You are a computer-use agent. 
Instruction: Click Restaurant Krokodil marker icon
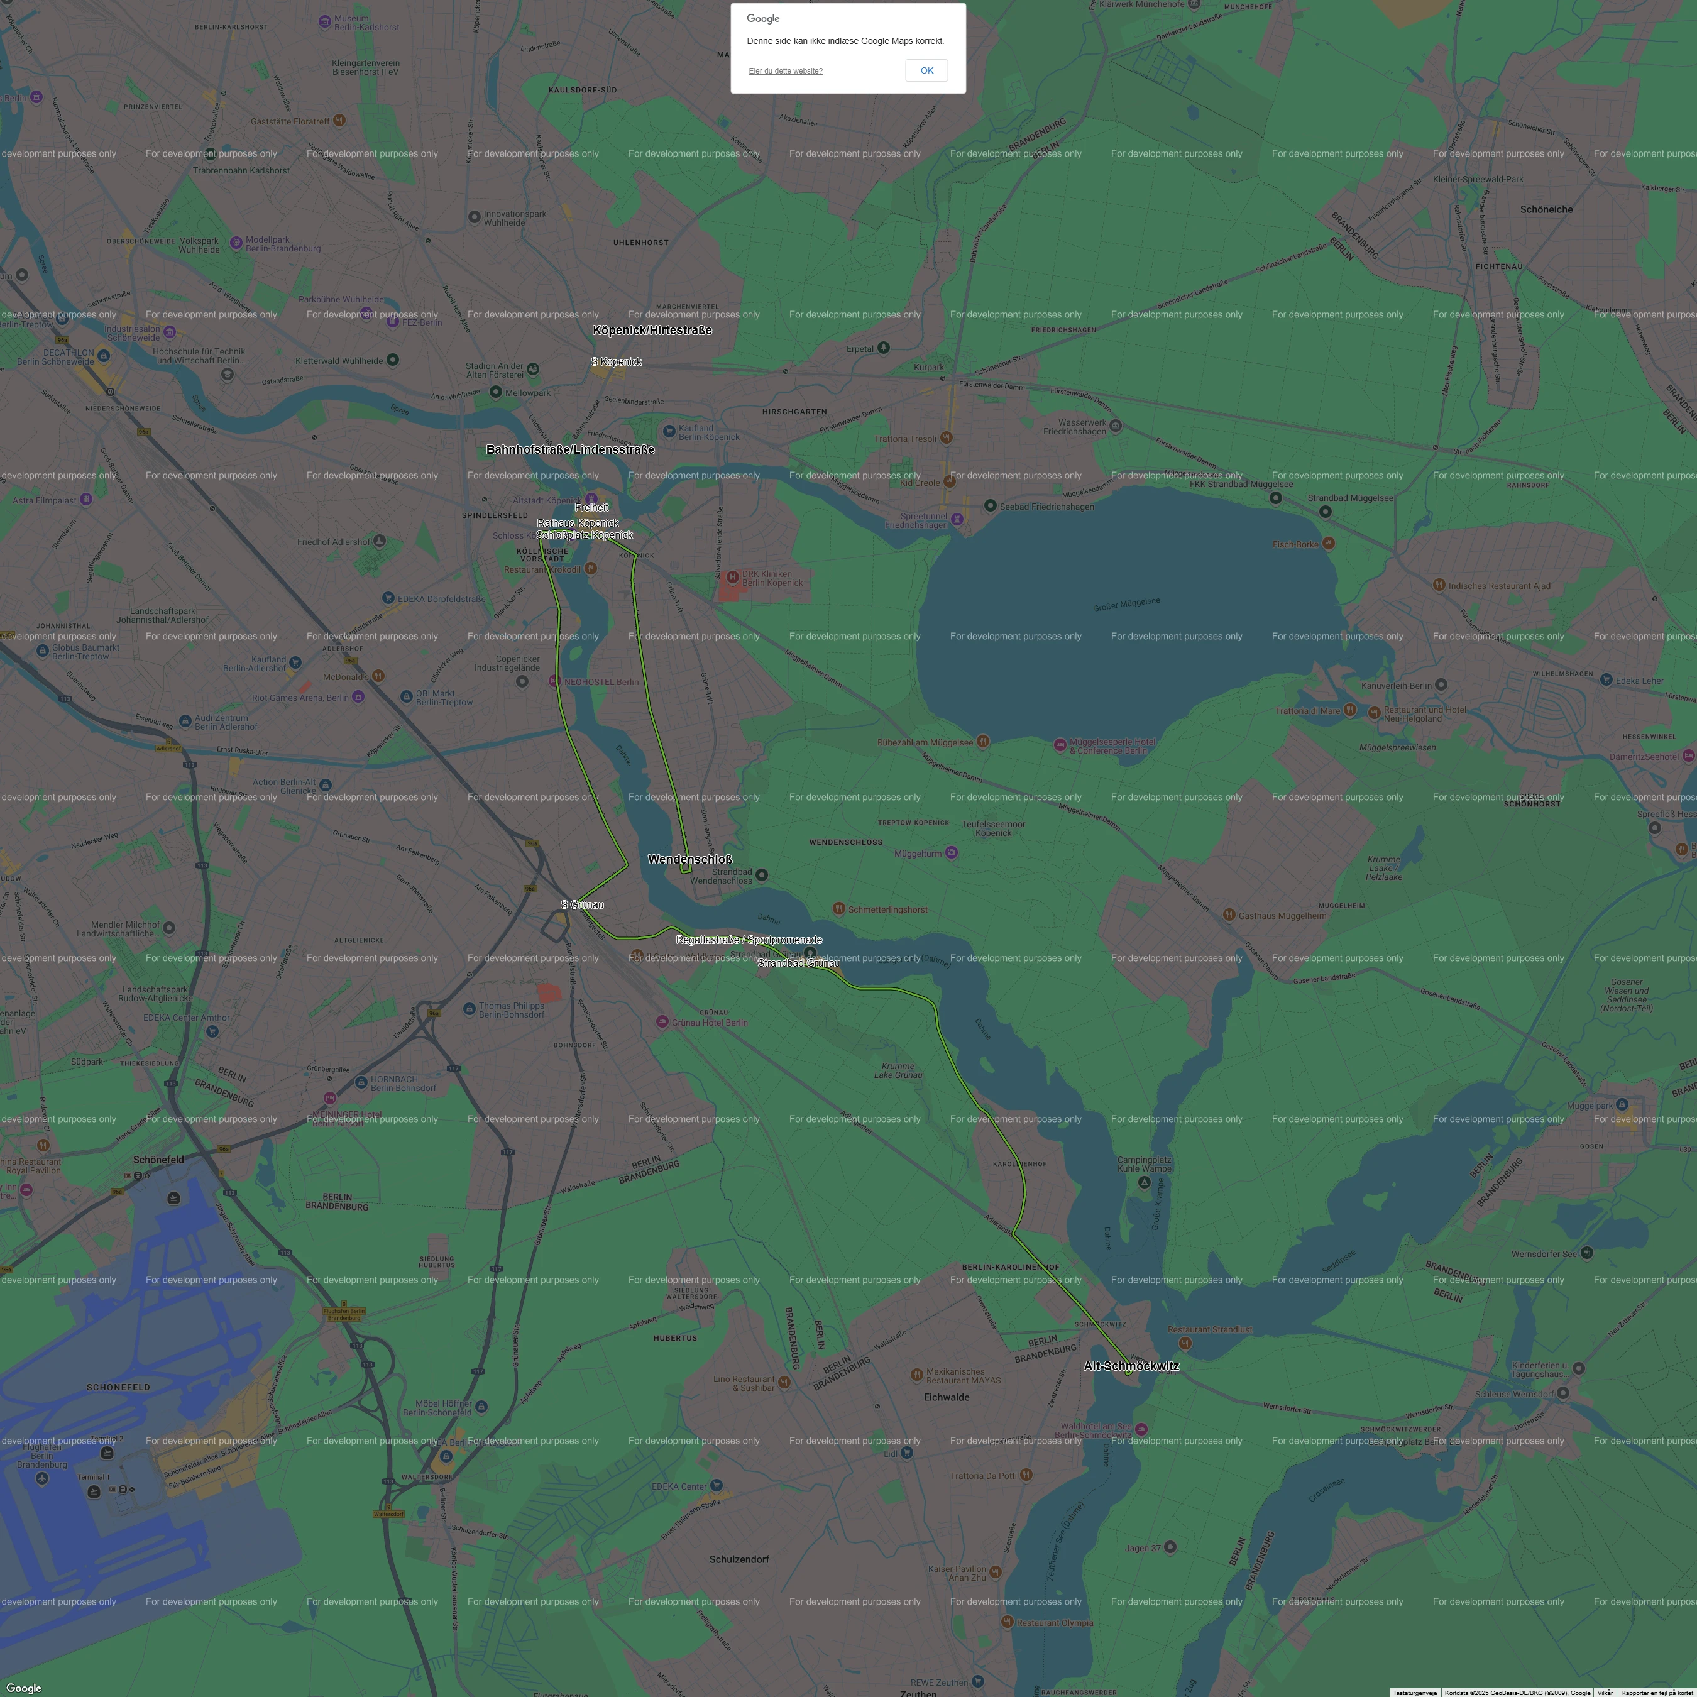(591, 569)
